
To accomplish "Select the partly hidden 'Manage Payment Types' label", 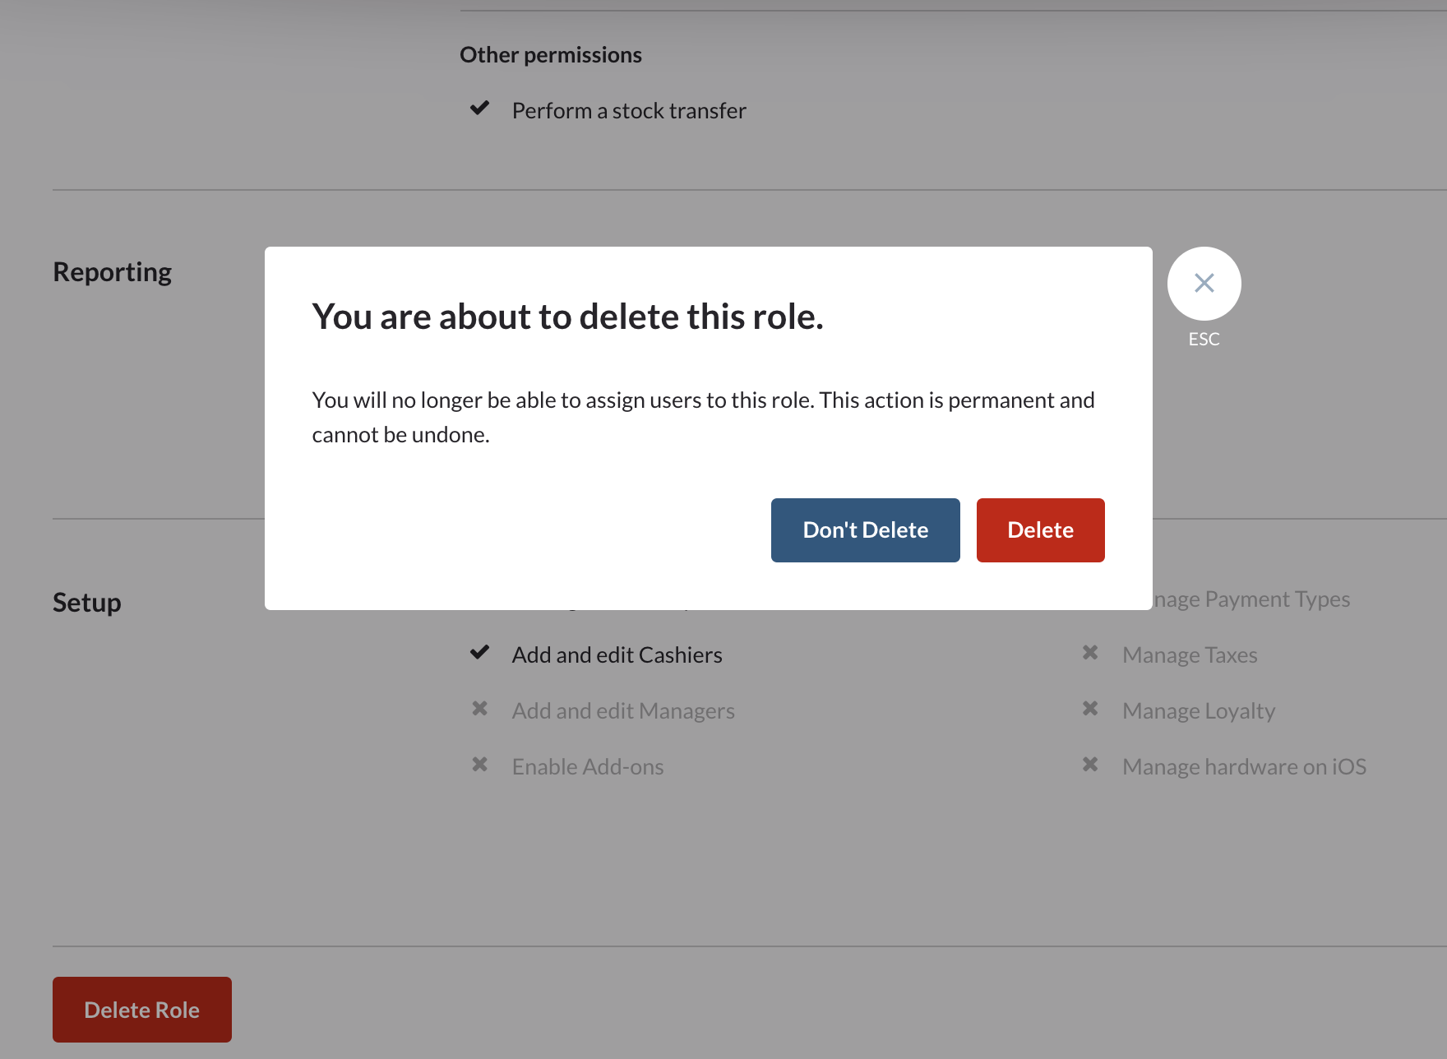I will tap(1251, 599).
